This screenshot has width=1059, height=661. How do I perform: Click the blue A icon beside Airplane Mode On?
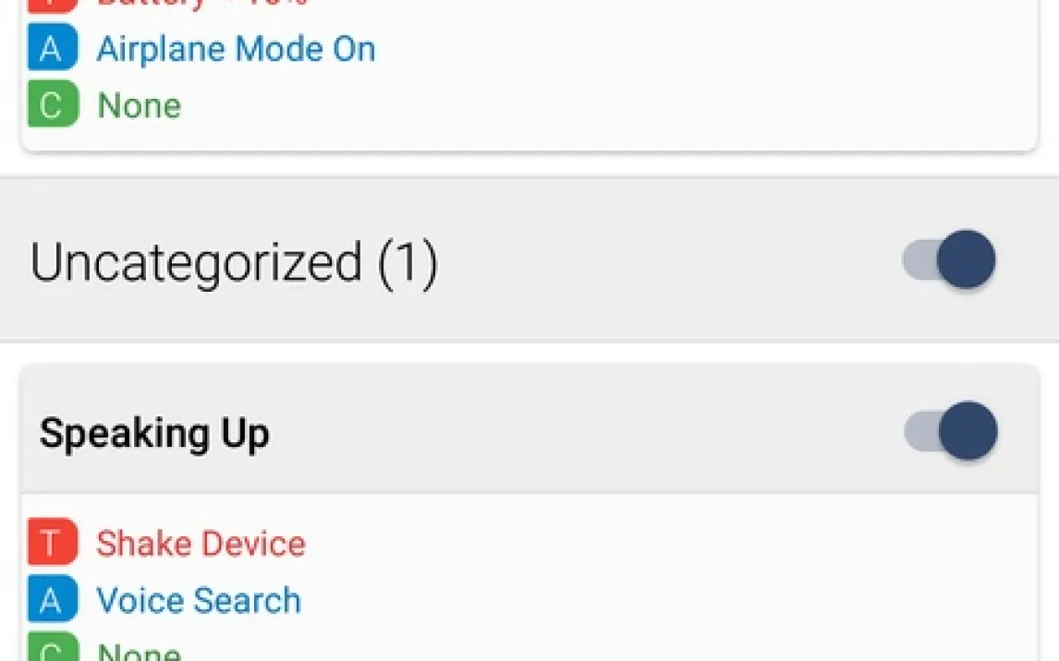point(52,49)
